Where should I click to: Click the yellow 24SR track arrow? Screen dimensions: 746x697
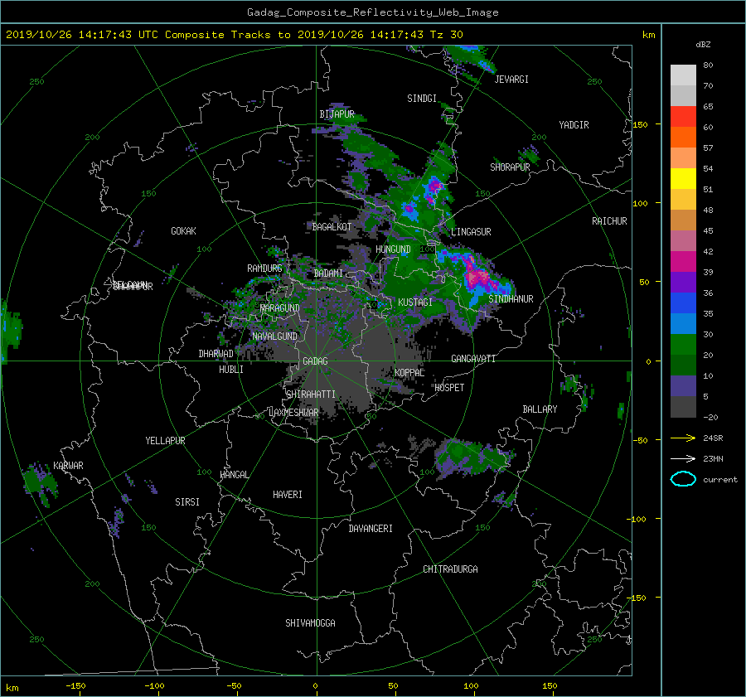[x=683, y=438]
